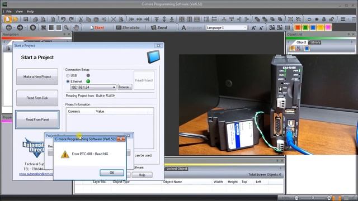358x201 pixels.
Task: Switch to the Object tab
Action: (x=301, y=42)
